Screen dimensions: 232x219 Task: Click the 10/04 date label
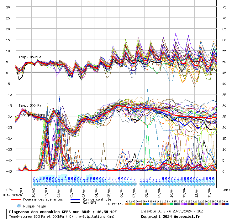[x=171, y=193]
